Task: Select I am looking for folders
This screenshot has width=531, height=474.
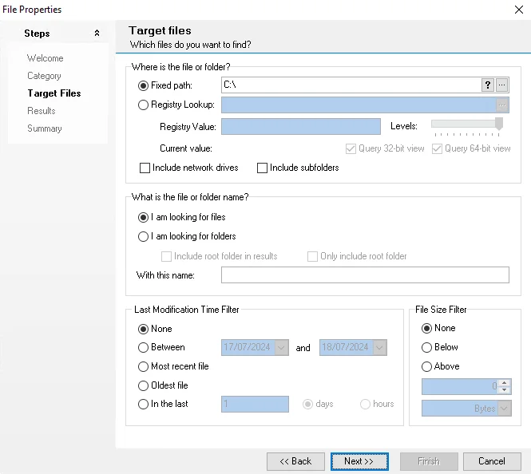Action: point(143,236)
